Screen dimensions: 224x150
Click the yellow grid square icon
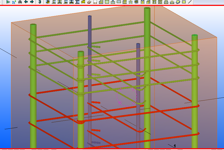tap(184, 2)
